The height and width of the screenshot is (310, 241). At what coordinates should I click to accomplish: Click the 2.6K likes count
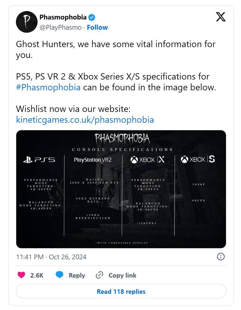tap(37, 275)
